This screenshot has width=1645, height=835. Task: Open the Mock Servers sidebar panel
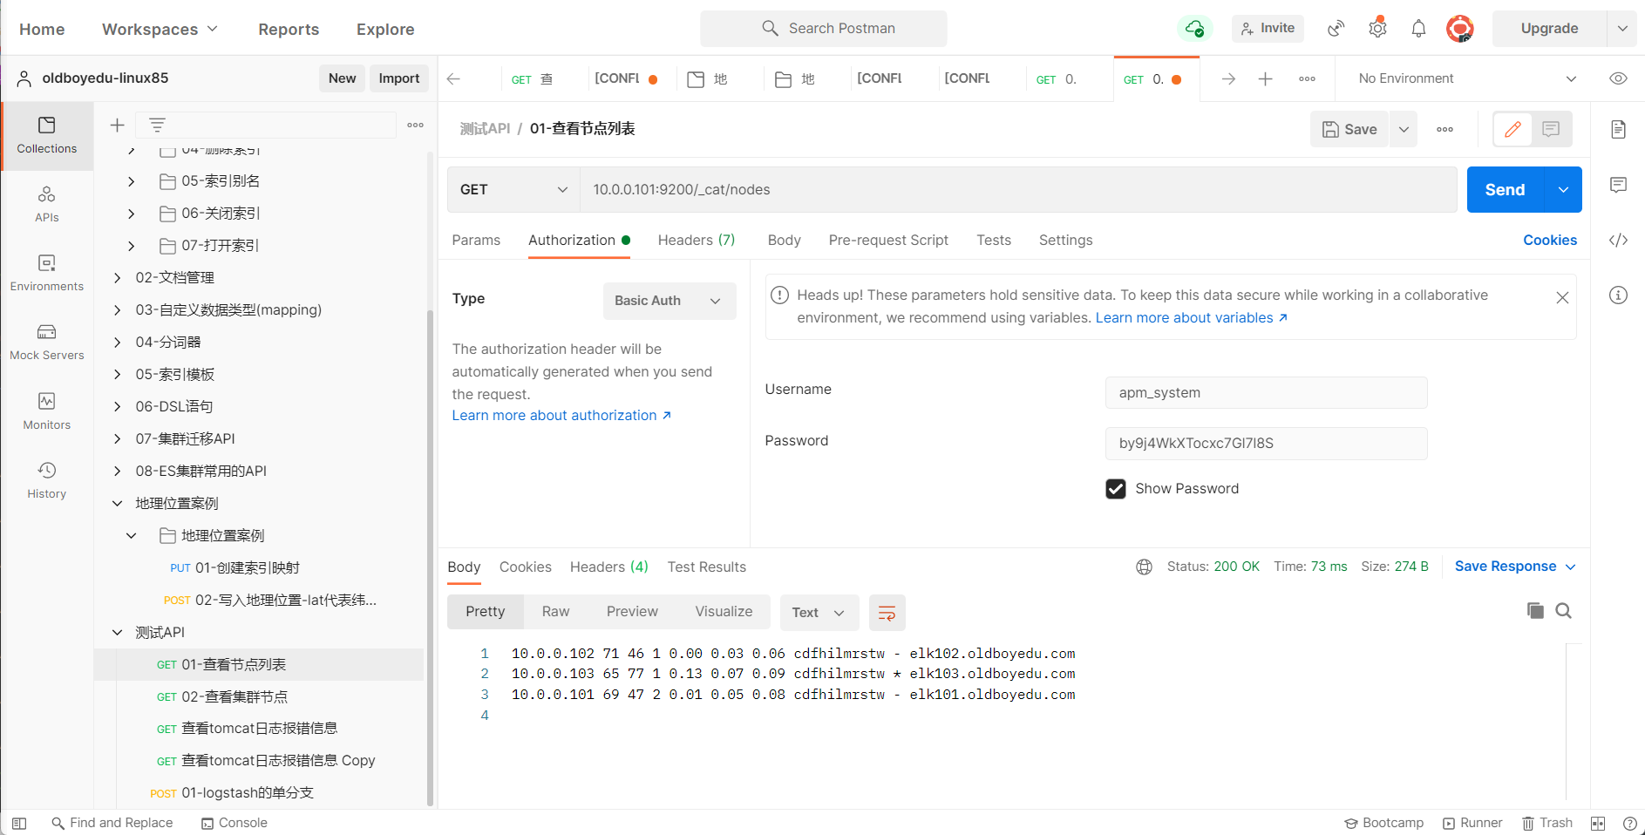(x=47, y=342)
